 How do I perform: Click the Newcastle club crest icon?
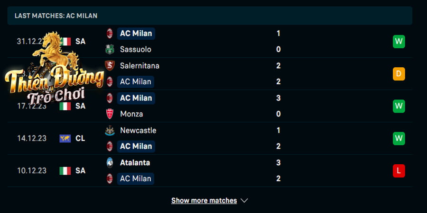click(x=110, y=130)
